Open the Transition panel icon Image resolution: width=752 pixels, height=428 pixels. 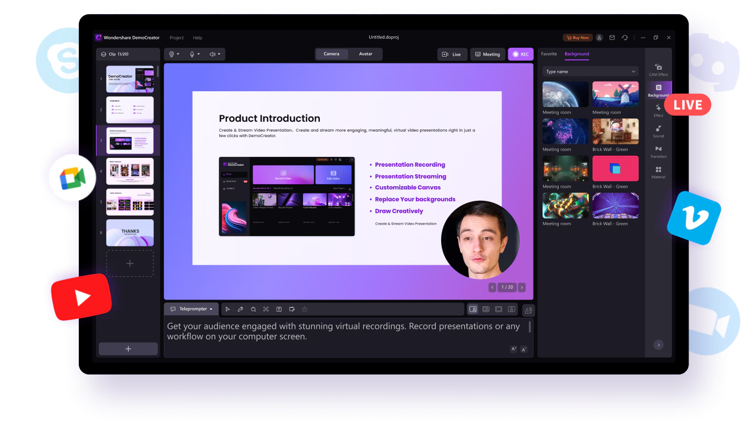tap(658, 152)
